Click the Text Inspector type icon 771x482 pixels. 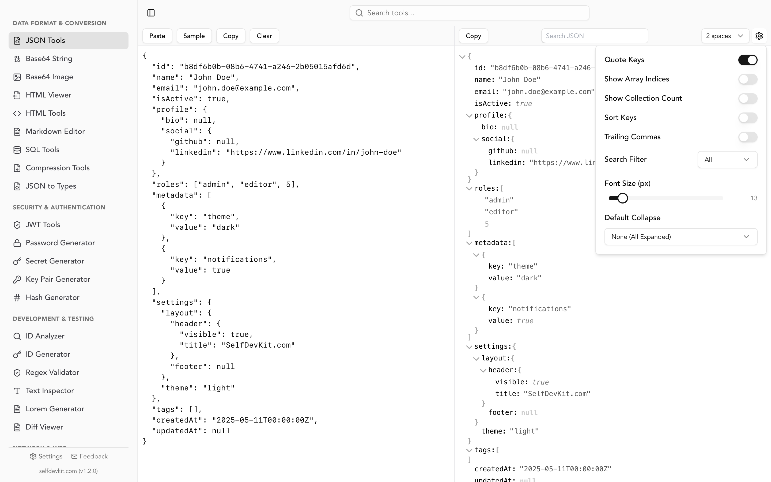(17, 390)
